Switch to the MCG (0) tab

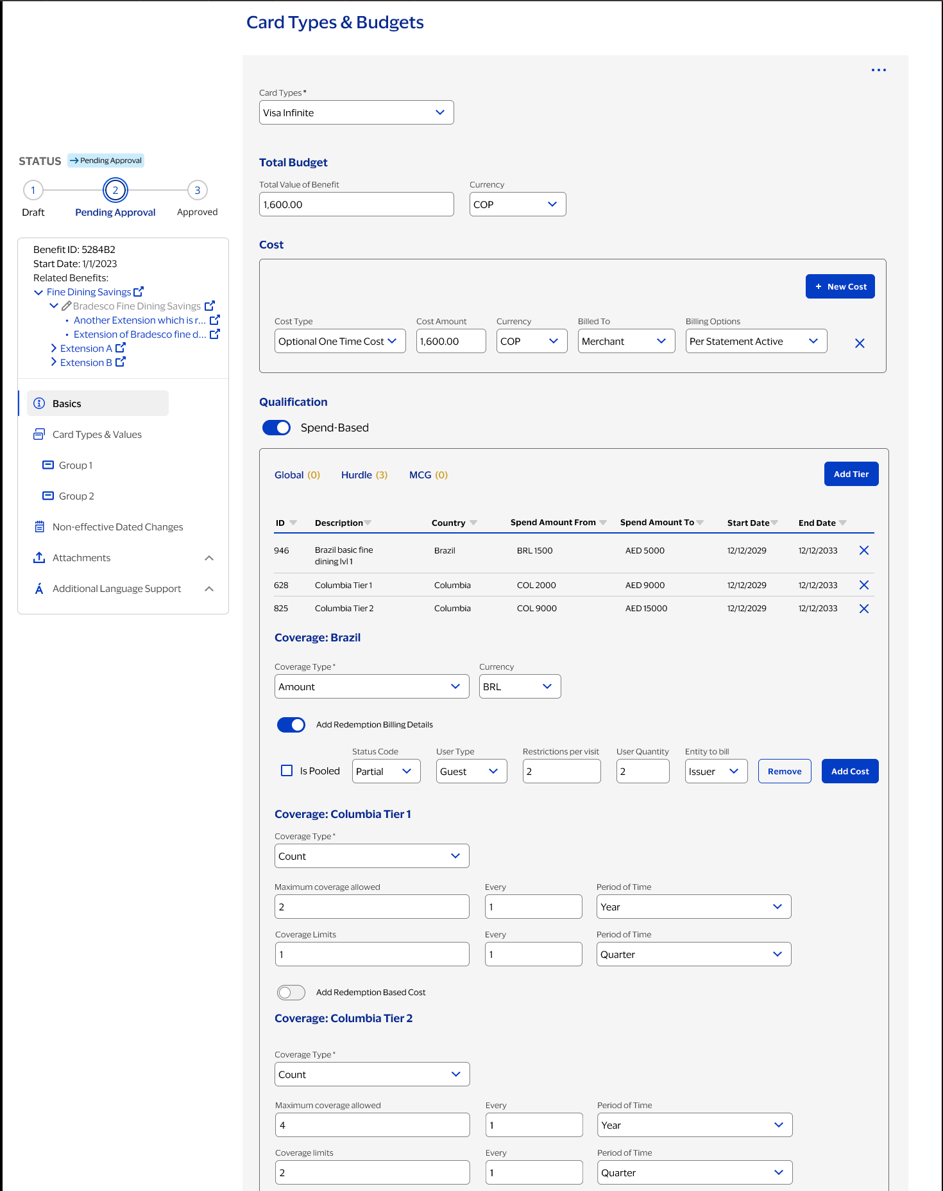pyautogui.click(x=428, y=475)
